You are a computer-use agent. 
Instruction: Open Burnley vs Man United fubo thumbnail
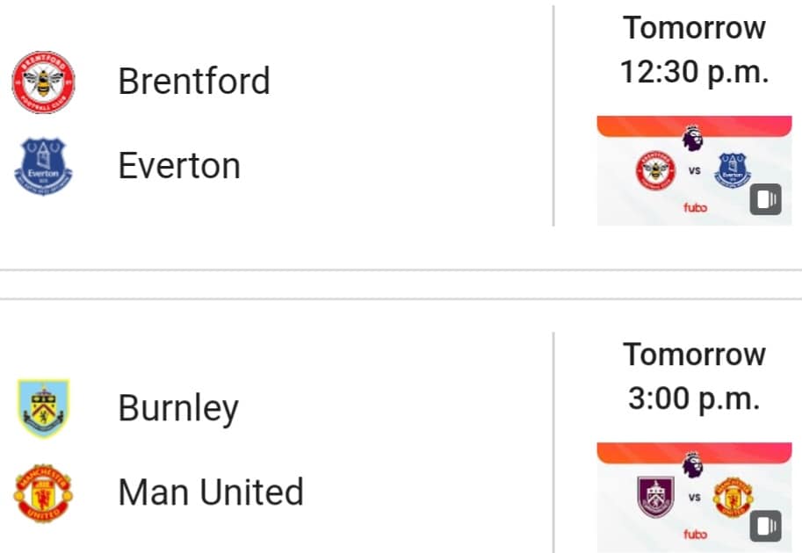[695, 498]
